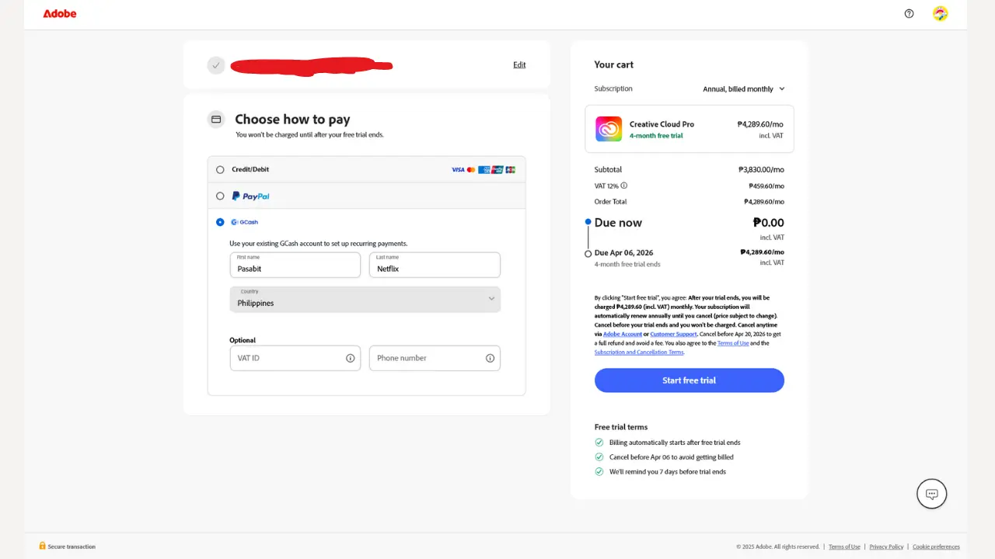Click the VAT 12% info icon
This screenshot has width=995, height=559.
coord(624,186)
